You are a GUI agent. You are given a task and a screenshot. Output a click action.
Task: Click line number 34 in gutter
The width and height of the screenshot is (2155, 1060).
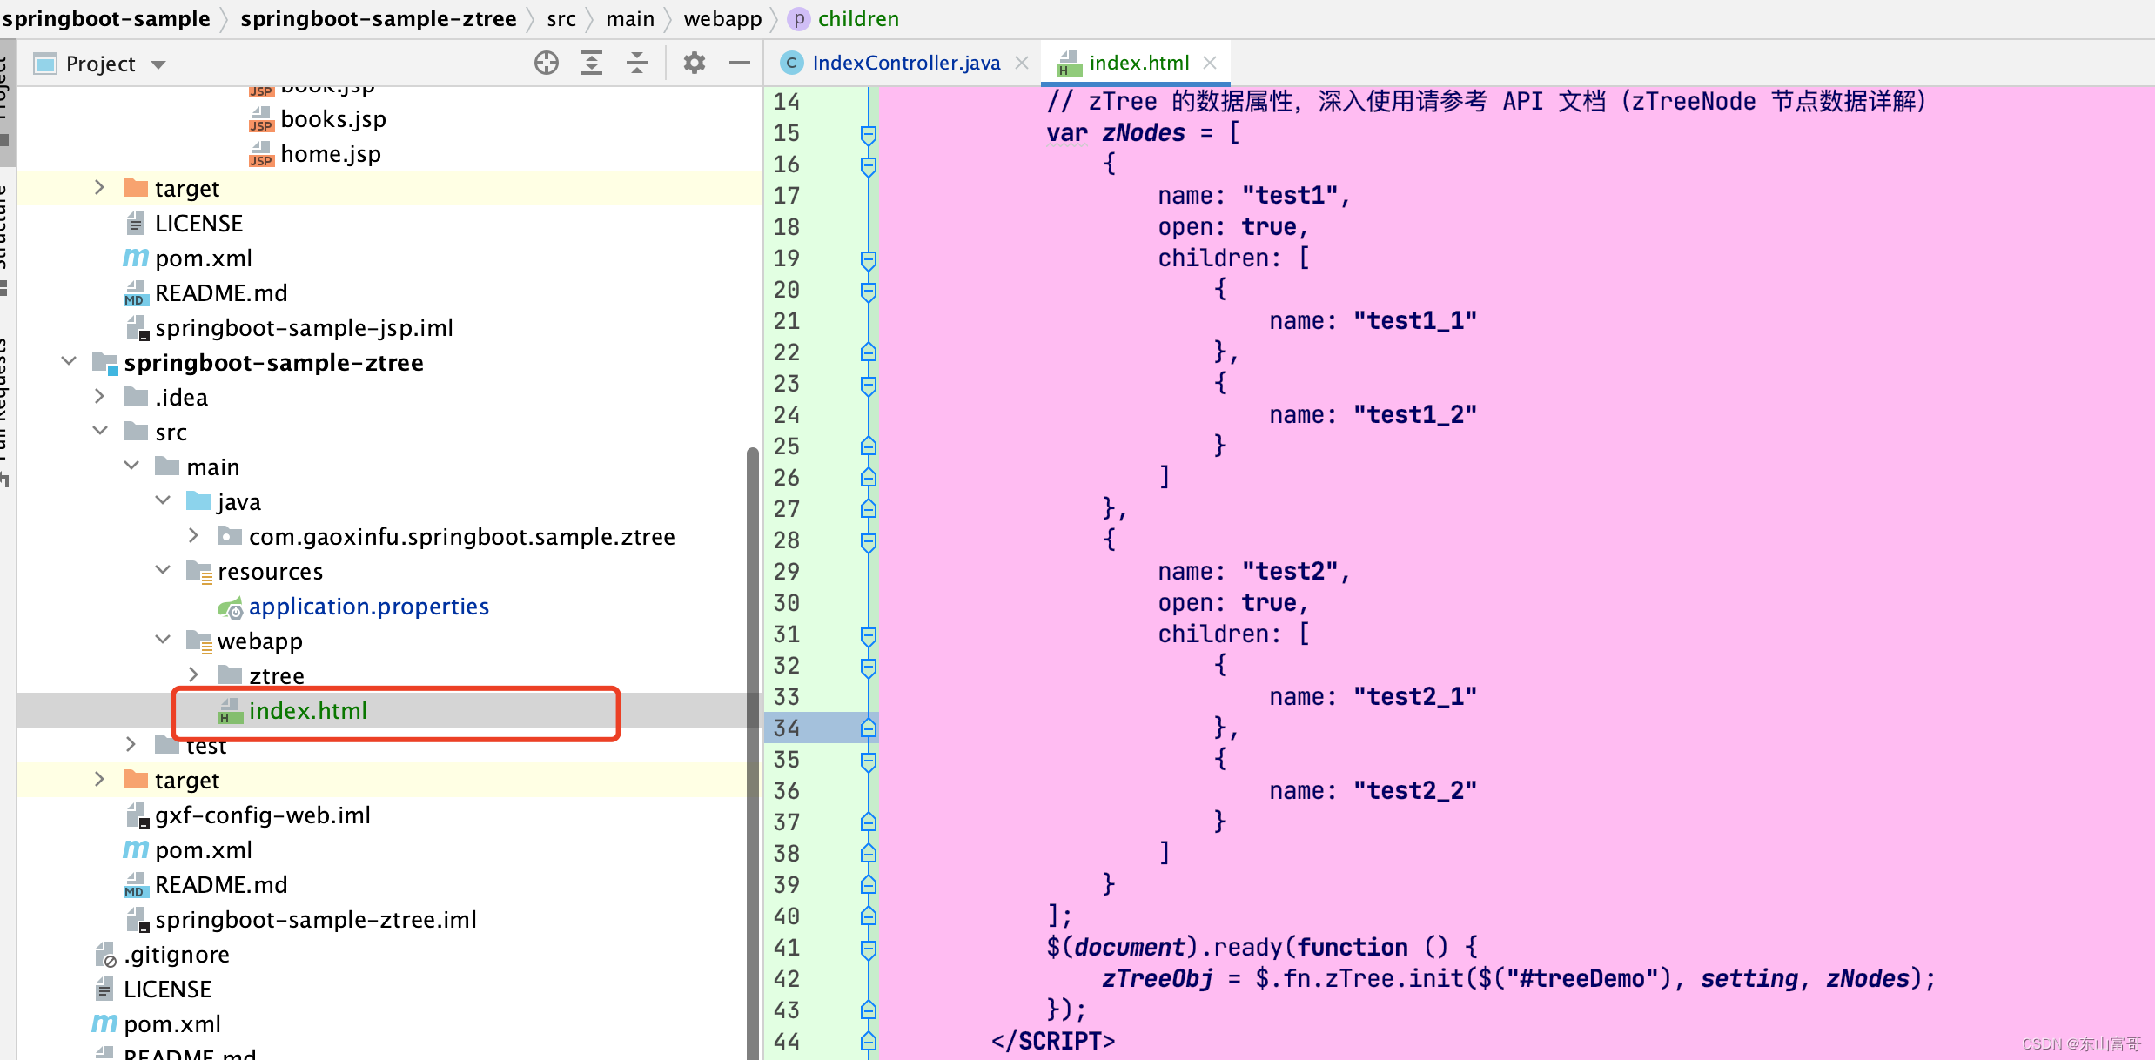click(x=787, y=728)
